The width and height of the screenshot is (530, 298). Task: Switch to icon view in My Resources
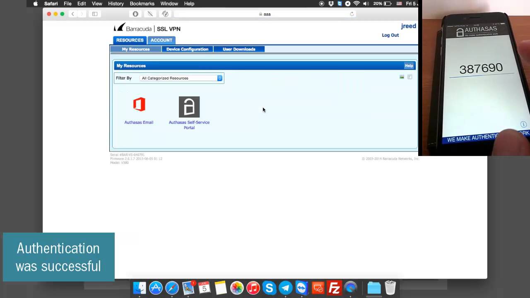coord(402,77)
